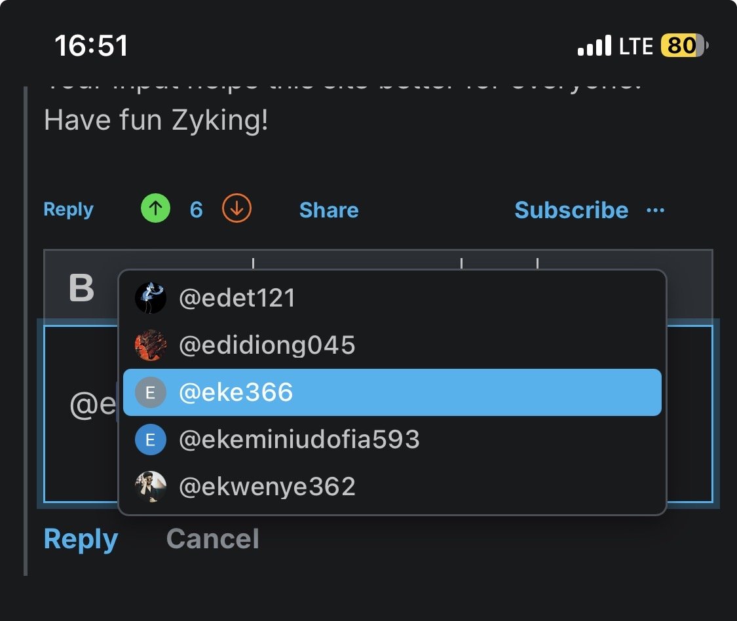Submit the comment with the Reply button

(x=80, y=538)
